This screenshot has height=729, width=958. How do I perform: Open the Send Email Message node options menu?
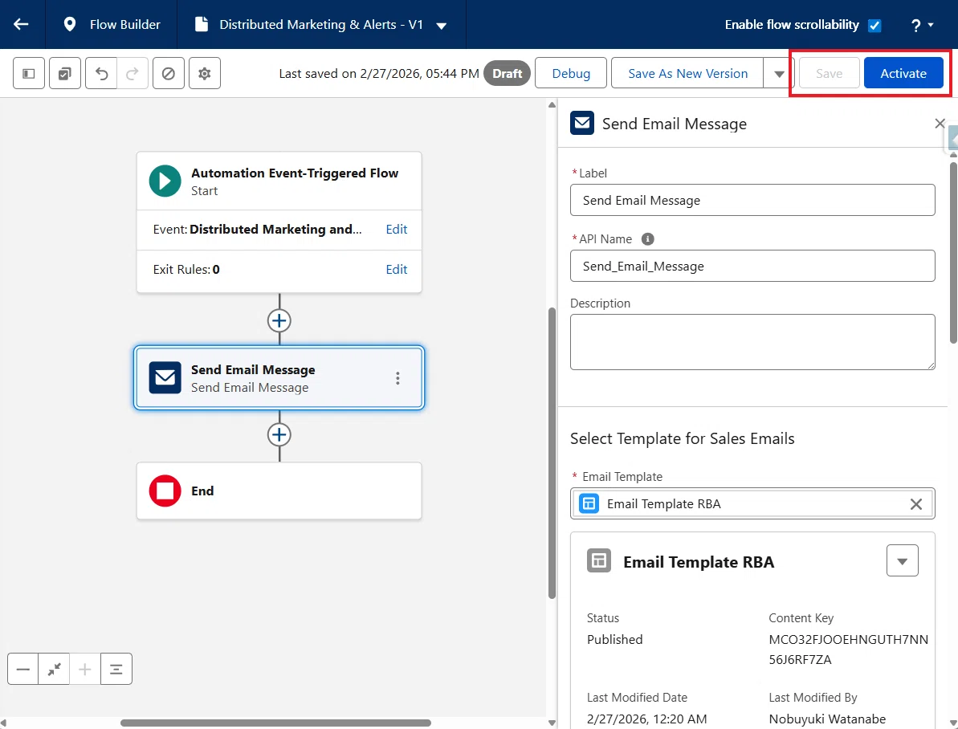coord(397,378)
